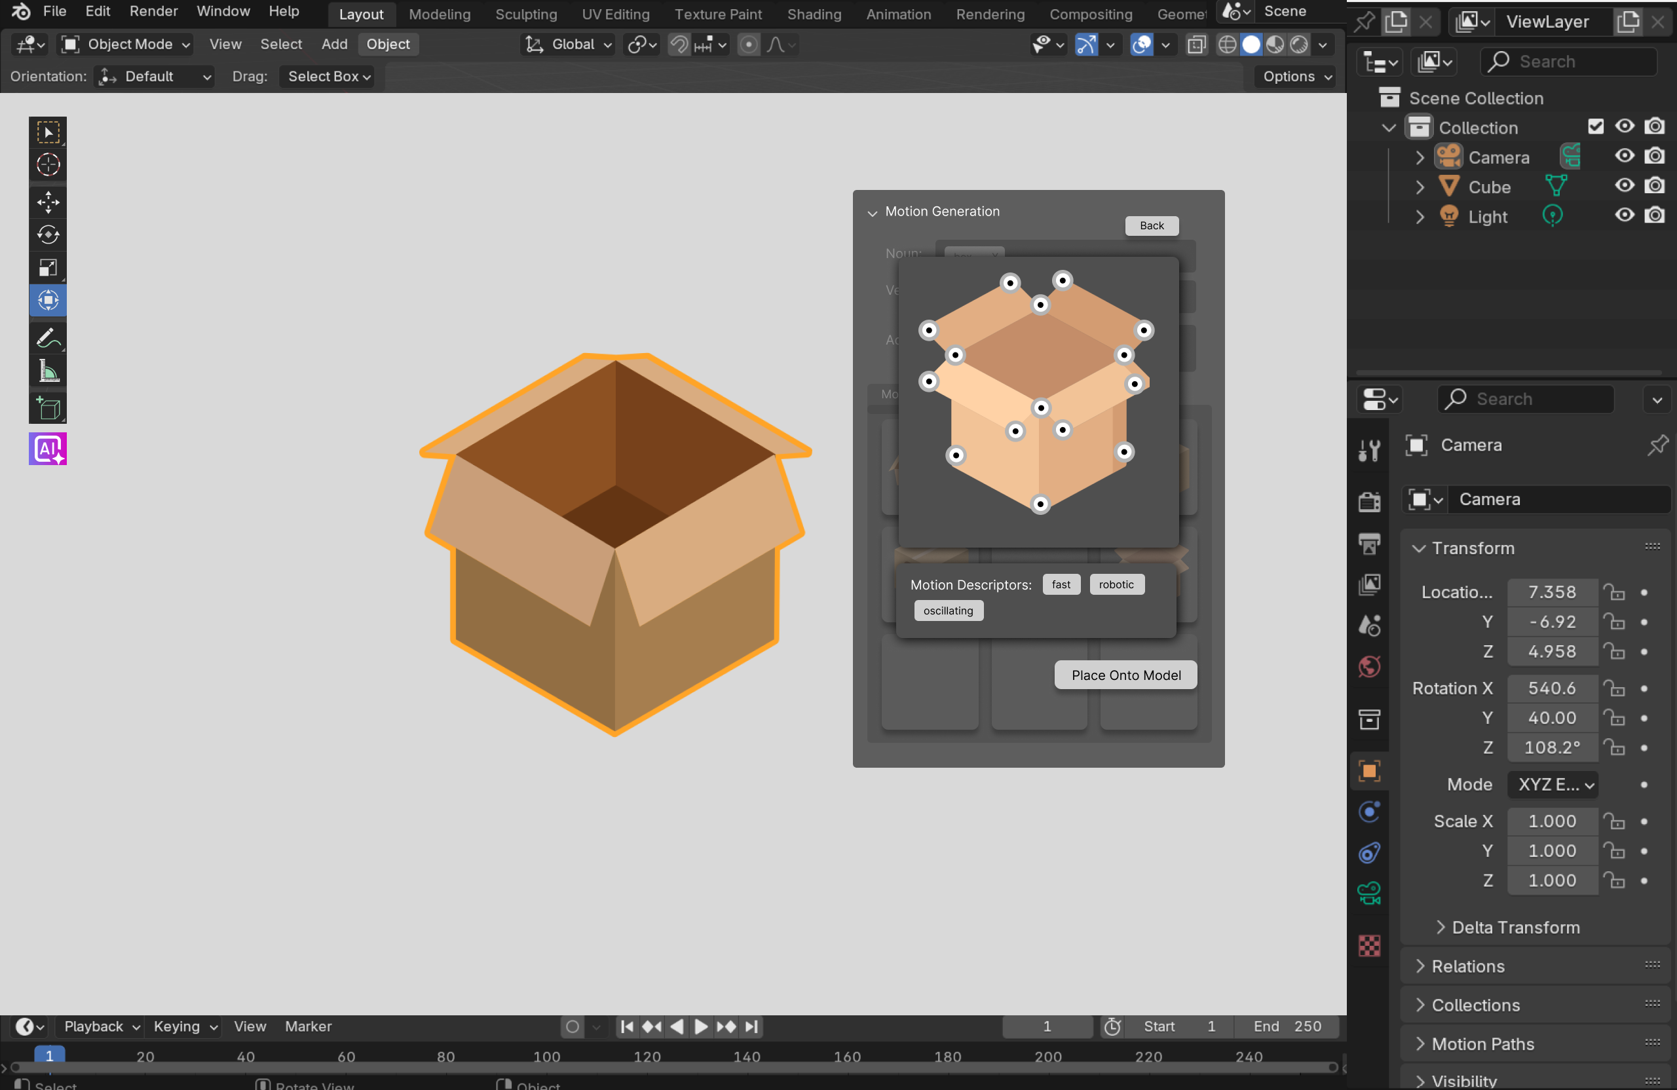The image size is (1677, 1090).
Task: Select the Rotate tool icon
Action: coord(48,235)
